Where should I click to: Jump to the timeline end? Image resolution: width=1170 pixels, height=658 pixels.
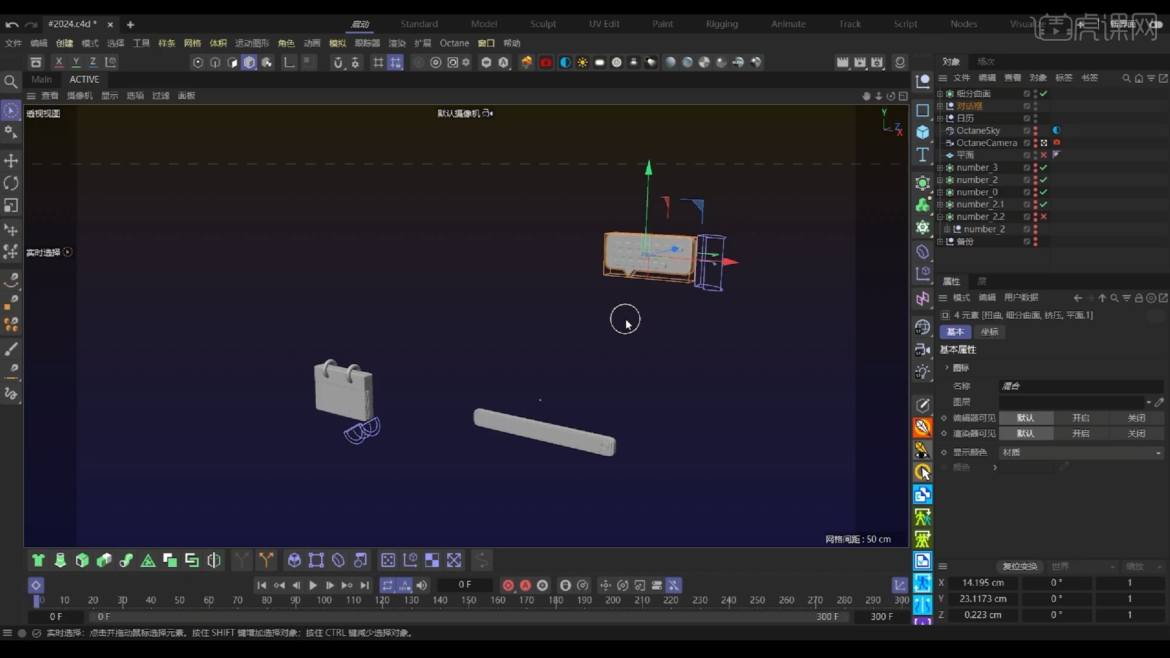(364, 585)
